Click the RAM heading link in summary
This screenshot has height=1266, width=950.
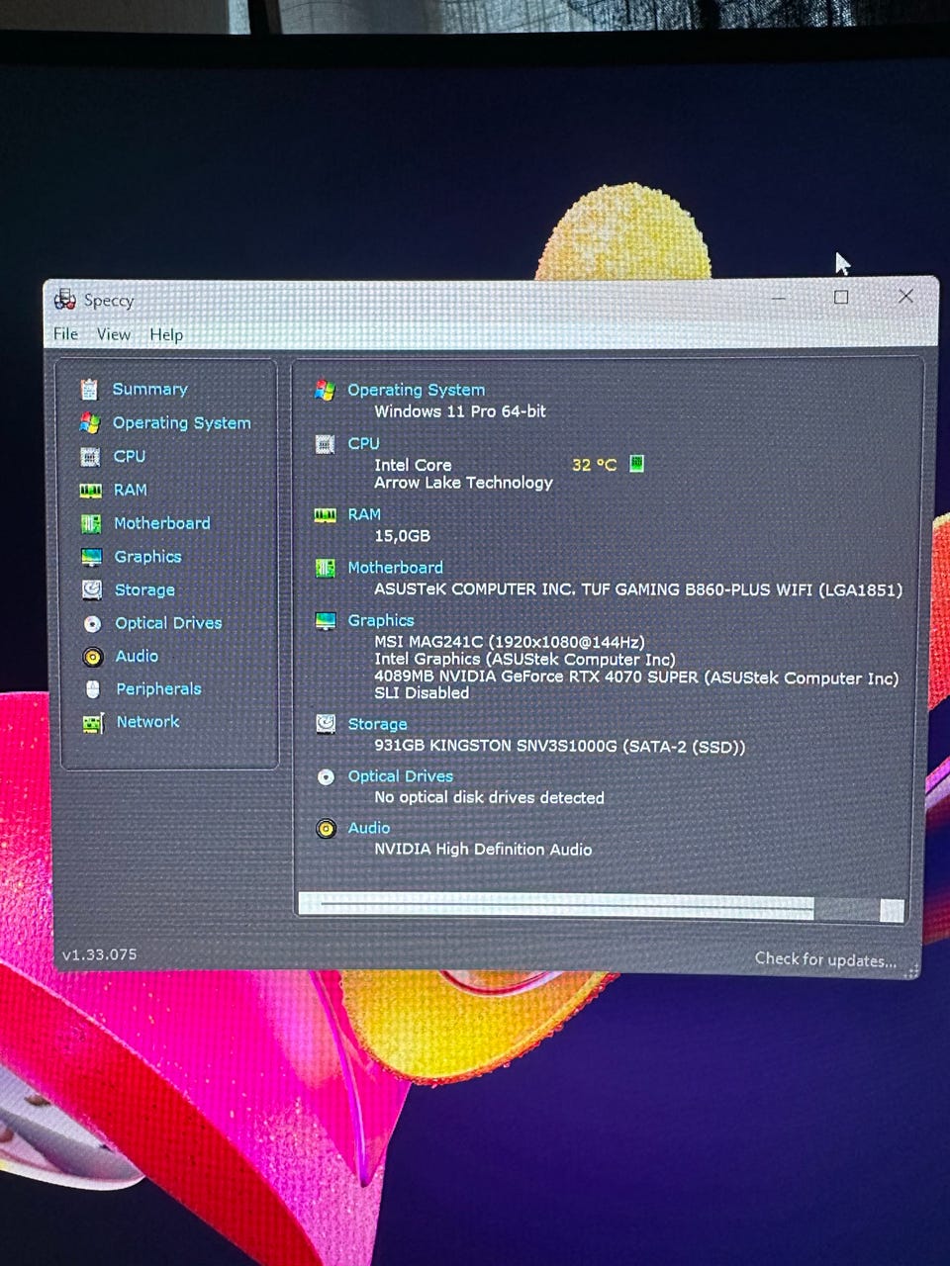pos(364,514)
